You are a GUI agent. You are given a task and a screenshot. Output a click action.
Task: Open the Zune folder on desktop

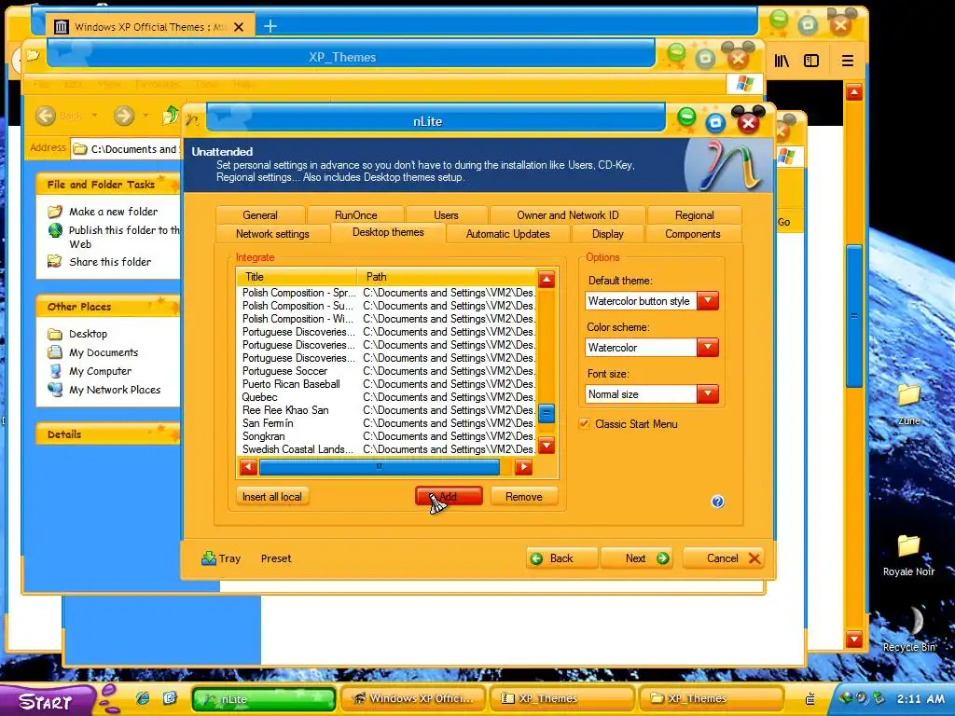908,405
